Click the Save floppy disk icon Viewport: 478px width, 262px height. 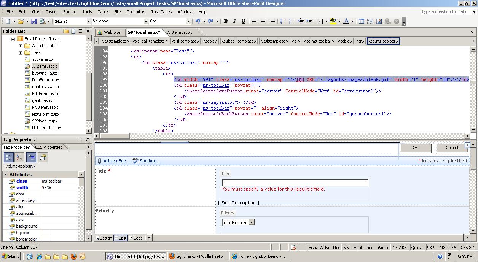tap(34, 21)
